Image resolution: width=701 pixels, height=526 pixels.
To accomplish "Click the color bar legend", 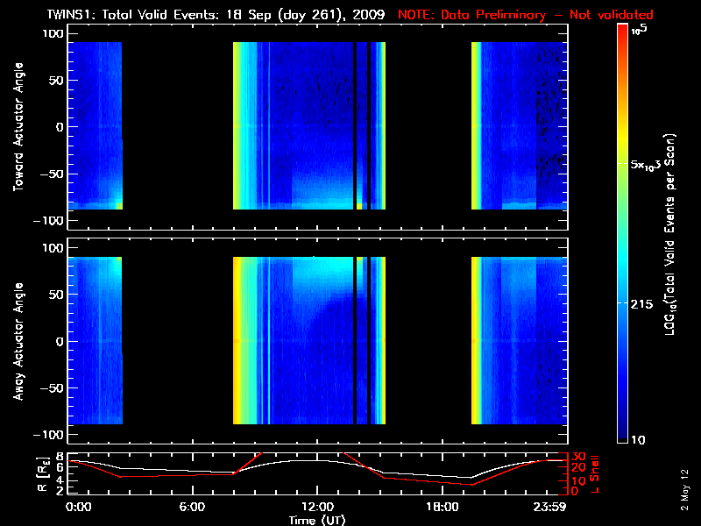I will pos(623,233).
